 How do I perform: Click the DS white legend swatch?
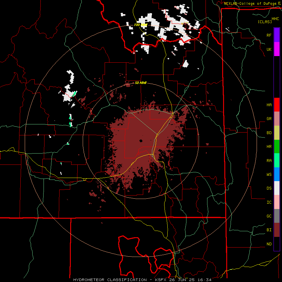[x=277, y=188]
